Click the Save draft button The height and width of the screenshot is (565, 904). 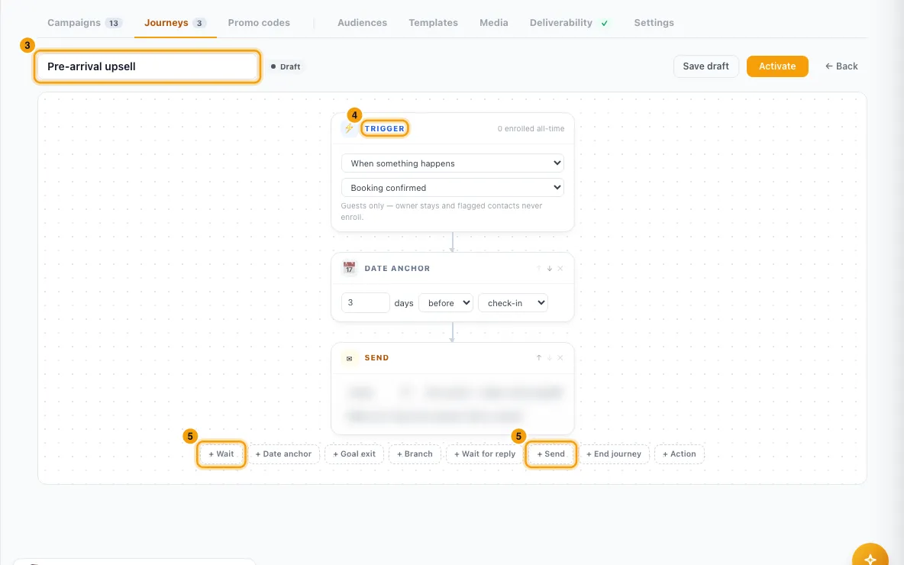(705, 66)
